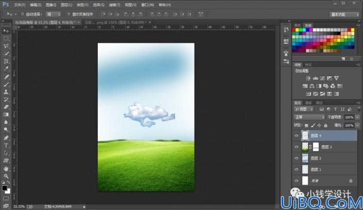The image size is (363, 210).
Task: Select the Gradient tool
Action: point(6,115)
